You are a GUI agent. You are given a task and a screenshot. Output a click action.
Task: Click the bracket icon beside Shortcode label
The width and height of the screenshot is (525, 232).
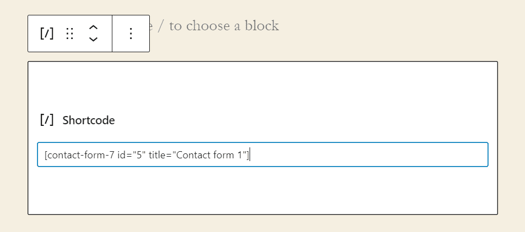click(47, 120)
